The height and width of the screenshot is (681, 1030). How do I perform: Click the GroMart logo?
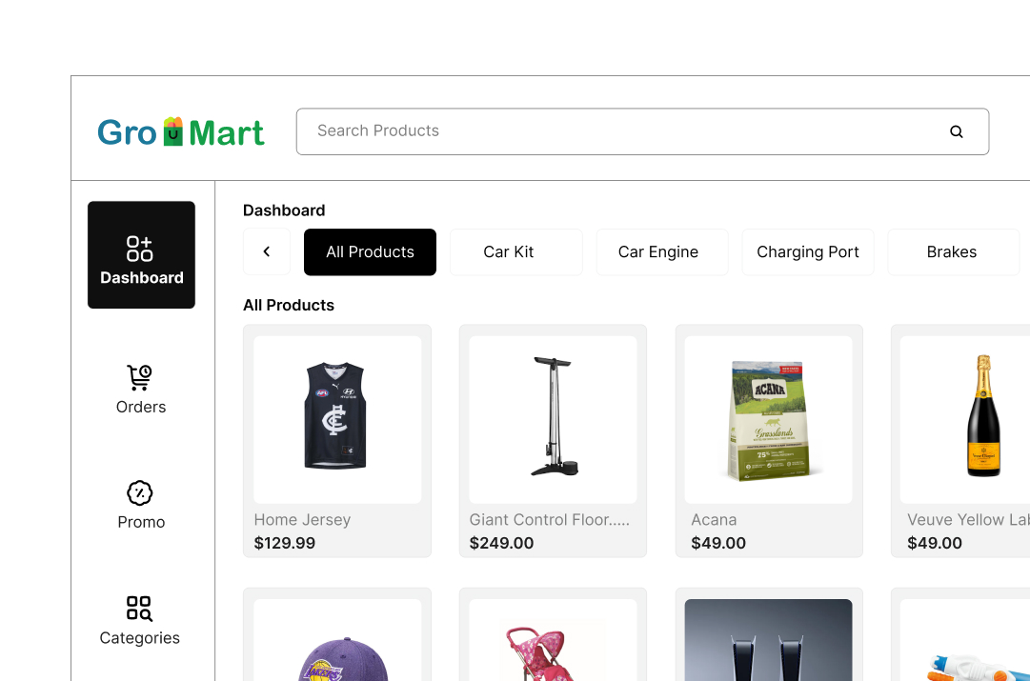[x=181, y=132]
